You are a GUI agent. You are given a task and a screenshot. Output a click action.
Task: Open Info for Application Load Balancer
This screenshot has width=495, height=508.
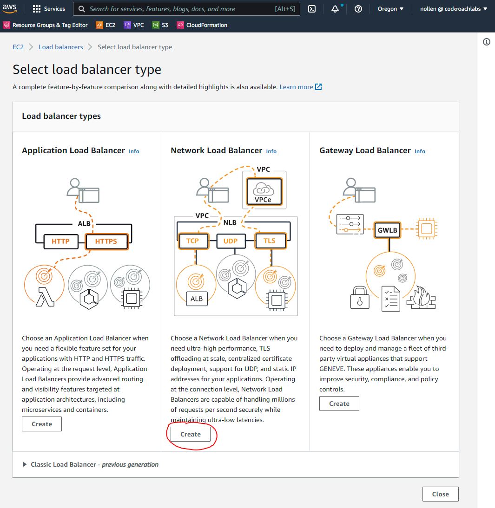coord(134,151)
